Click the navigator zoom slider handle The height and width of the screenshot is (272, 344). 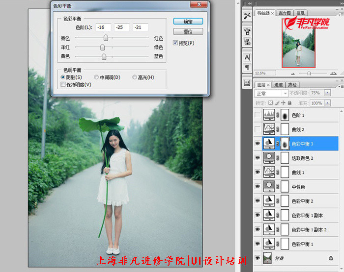pyautogui.click(x=309, y=74)
